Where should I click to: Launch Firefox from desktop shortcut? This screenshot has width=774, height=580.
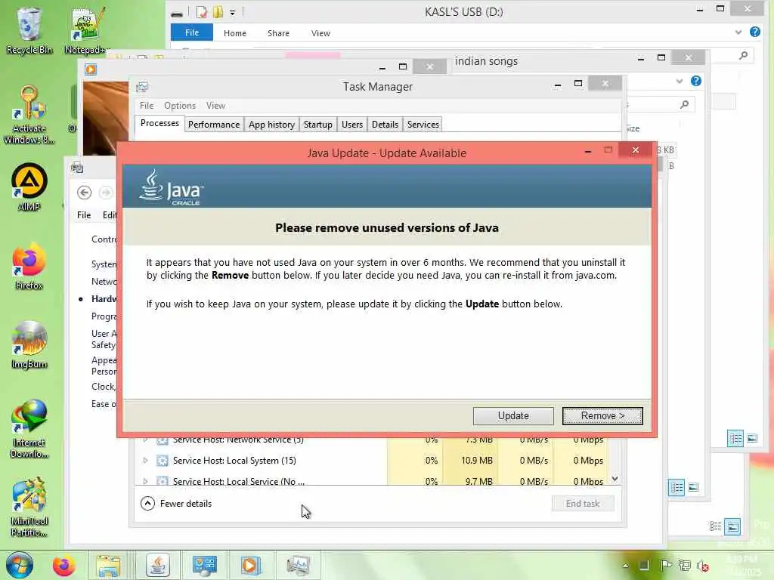click(x=29, y=267)
